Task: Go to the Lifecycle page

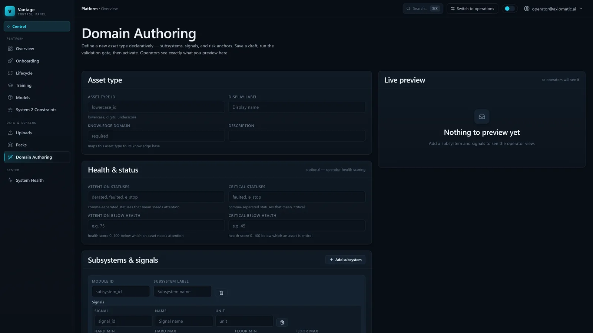Action: 37,73
